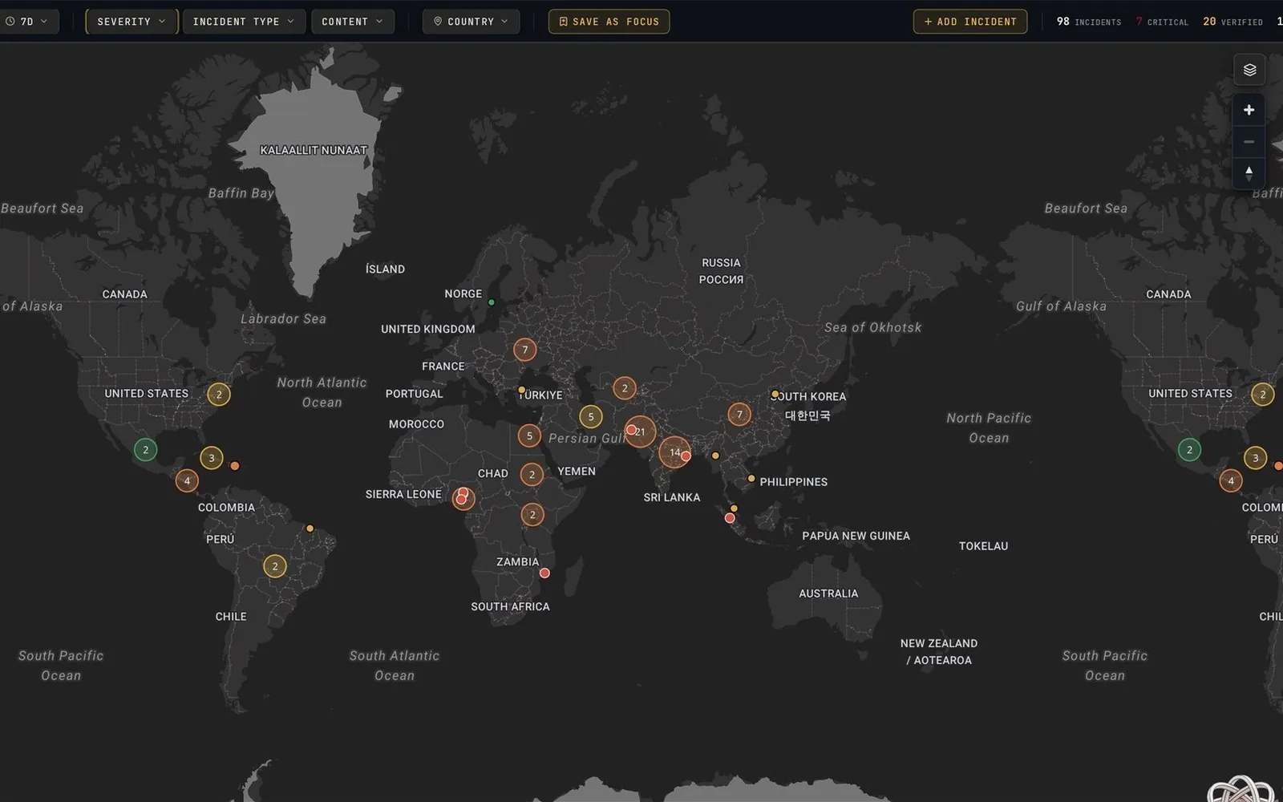Open the 21-incident cluster marker
The image size is (1283, 802).
point(644,432)
